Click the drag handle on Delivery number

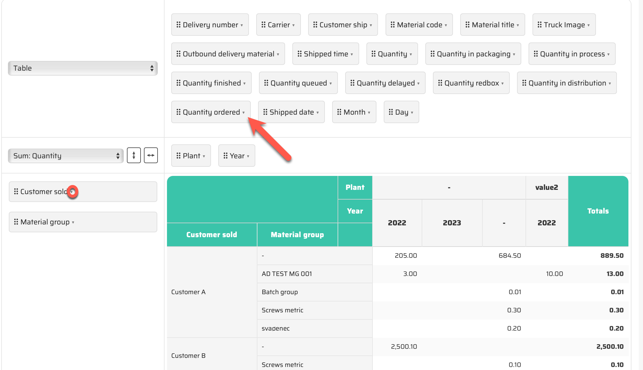point(179,25)
